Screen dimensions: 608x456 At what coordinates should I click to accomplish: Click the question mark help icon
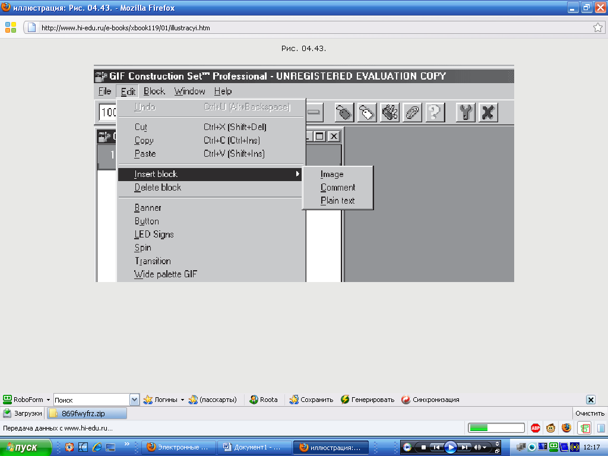pyautogui.click(x=435, y=112)
